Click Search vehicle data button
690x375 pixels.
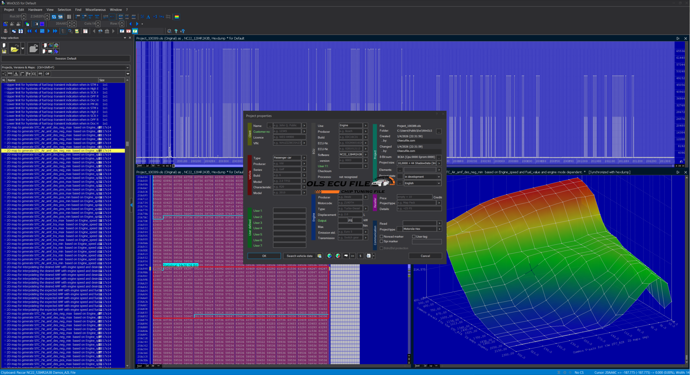click(x=299, y=256)
